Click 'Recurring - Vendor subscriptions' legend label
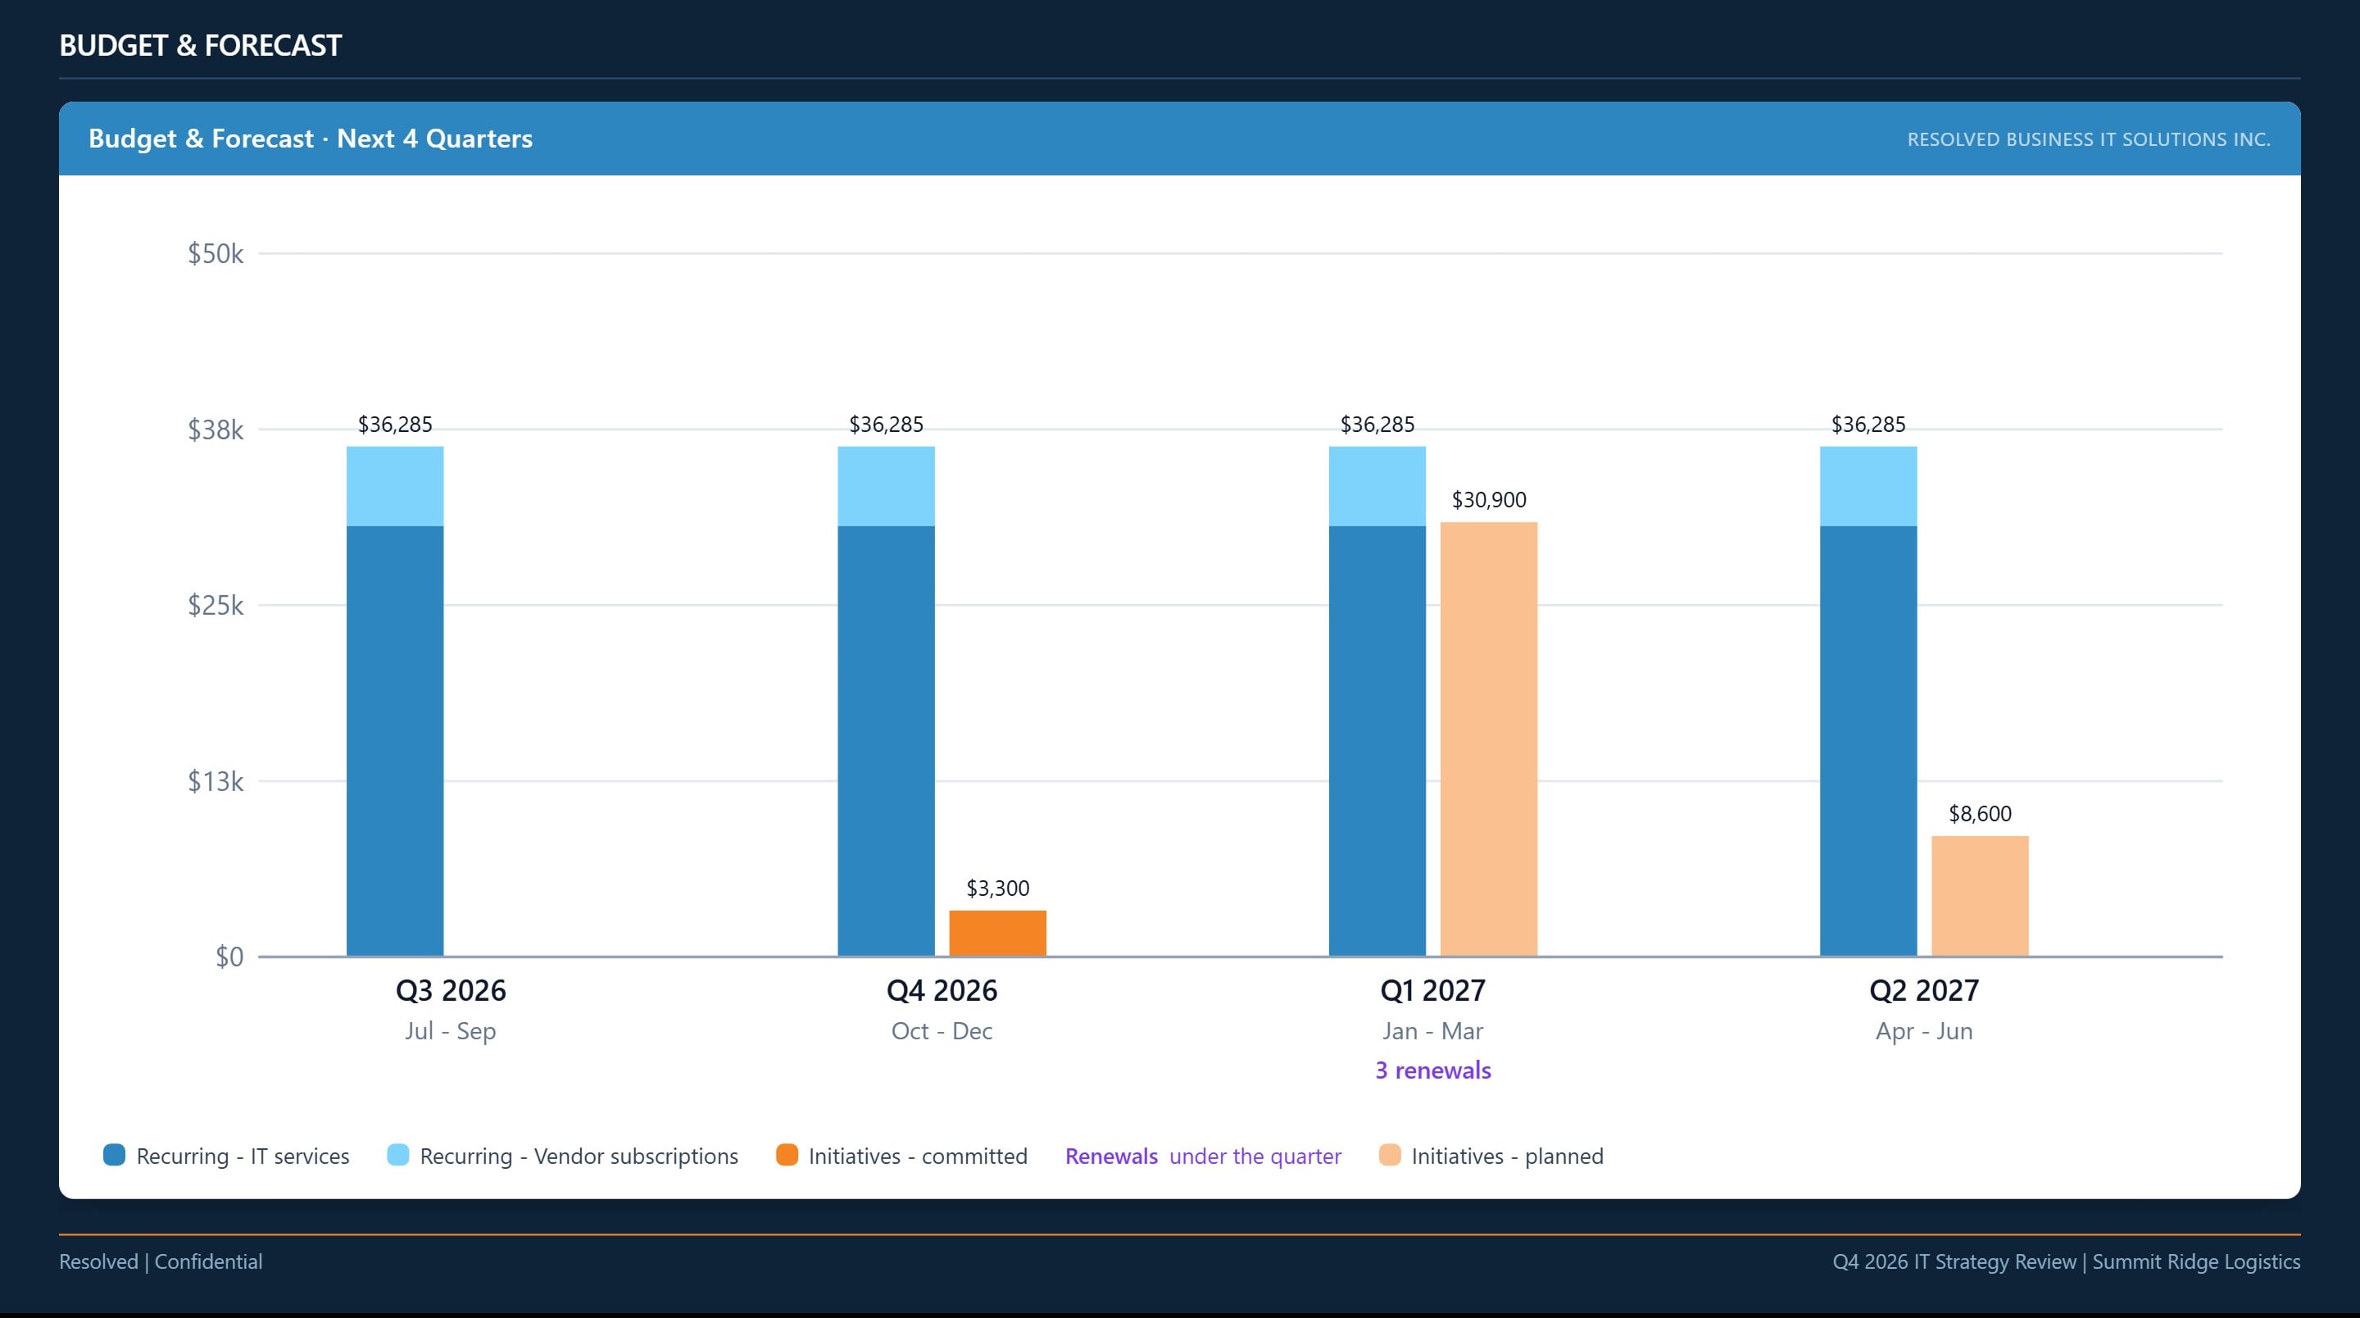Screen dimensions: 2360x1318 click(x=579, y=1156)
